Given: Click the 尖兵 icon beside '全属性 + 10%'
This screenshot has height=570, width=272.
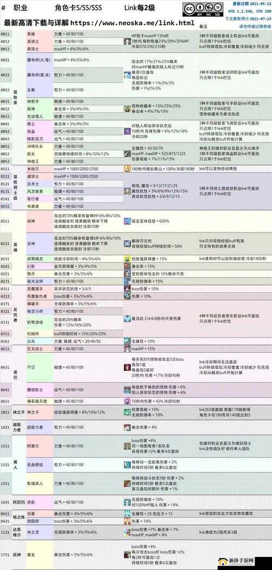Looking at the screenshot, I should point(127,341).
